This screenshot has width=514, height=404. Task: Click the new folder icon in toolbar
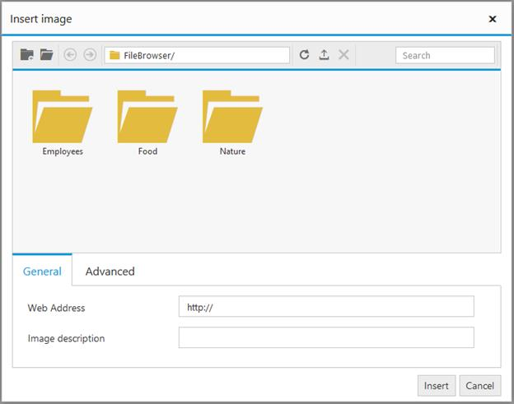point(27,55)
